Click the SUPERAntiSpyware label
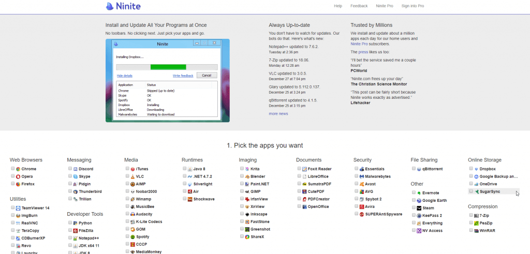 (384, 214)
